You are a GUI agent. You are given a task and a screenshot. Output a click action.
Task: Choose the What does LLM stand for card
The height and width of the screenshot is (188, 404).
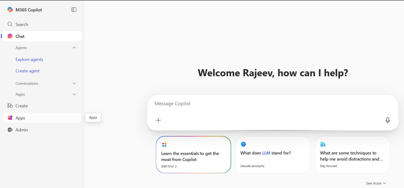coord(272,154)
